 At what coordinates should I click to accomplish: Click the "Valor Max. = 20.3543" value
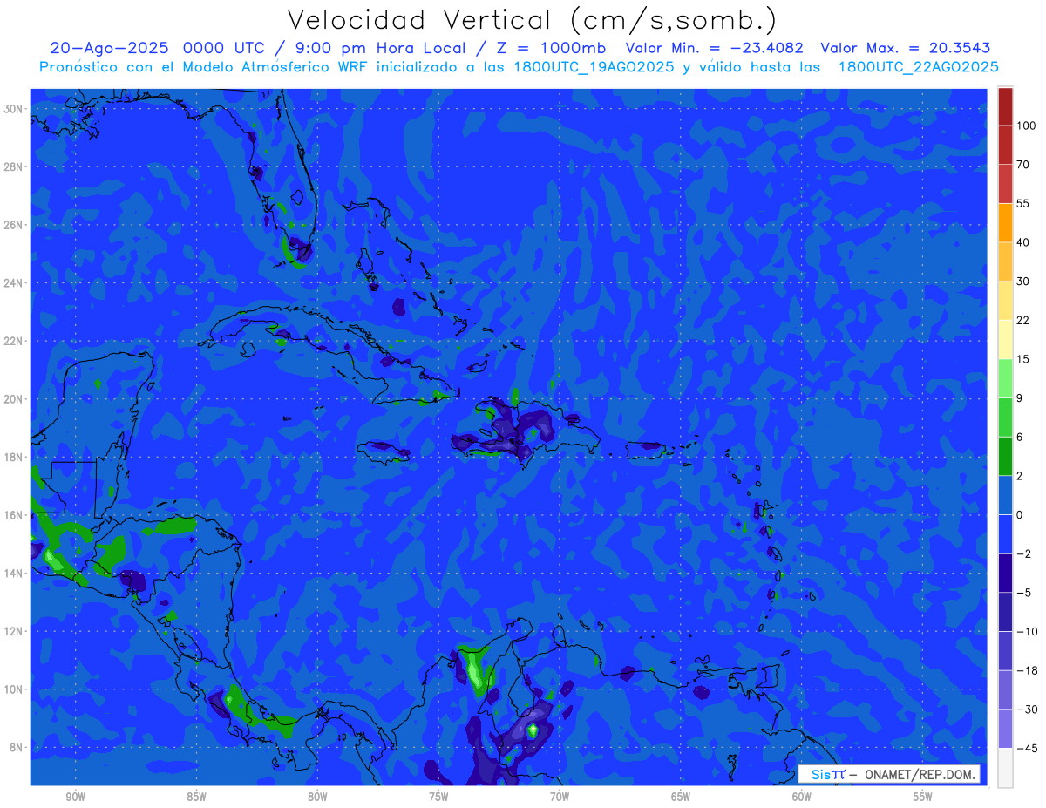(906, 48)
